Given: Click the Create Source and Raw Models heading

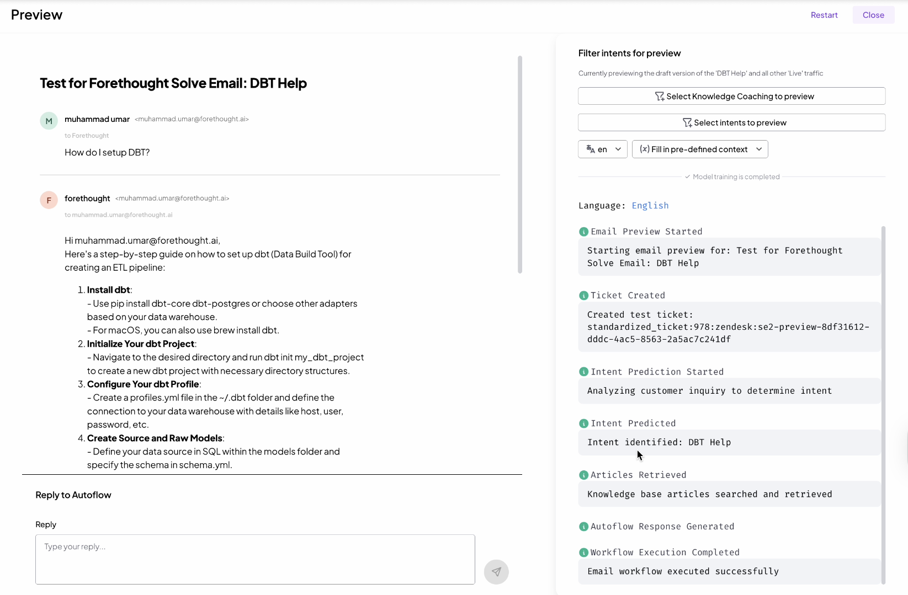Looking at the screenshot, I should point(155,438).
